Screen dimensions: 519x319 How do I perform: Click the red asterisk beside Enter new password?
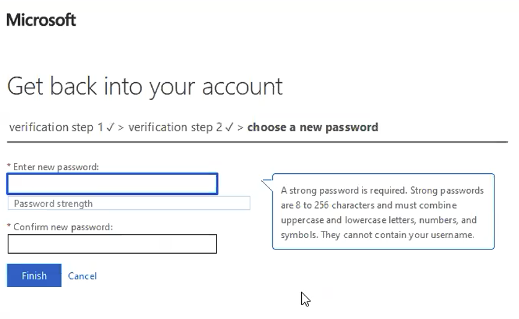(x=9, y=166)
